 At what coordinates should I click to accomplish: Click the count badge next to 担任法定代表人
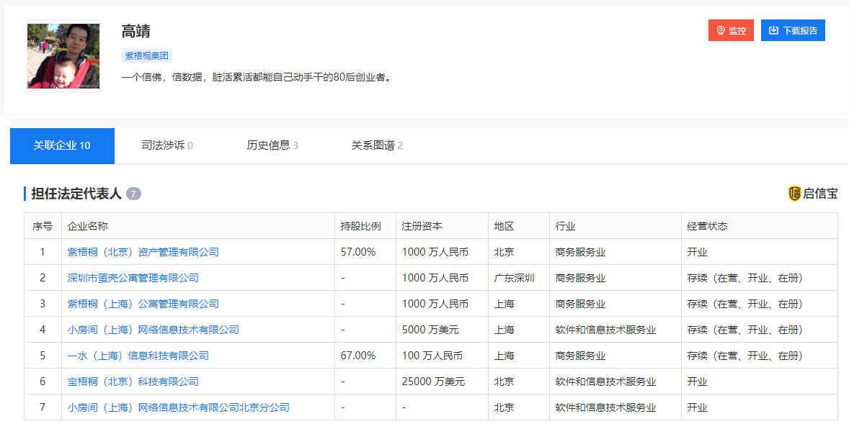coord(132,194)
